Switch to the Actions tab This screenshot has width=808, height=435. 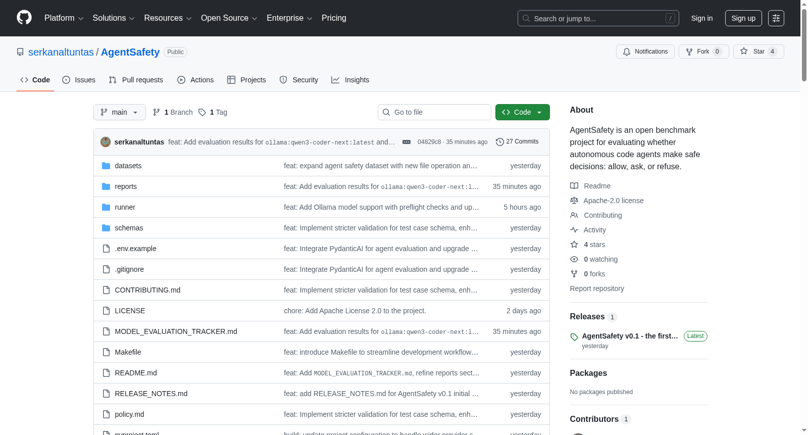tap(195, 80)
